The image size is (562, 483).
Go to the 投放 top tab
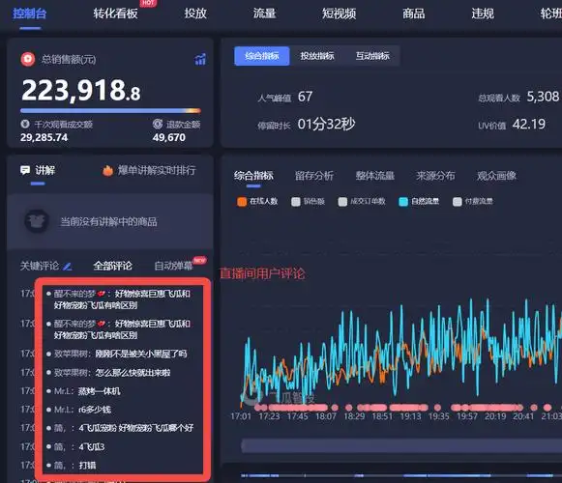pyautogui.click(x=195, y=14)
